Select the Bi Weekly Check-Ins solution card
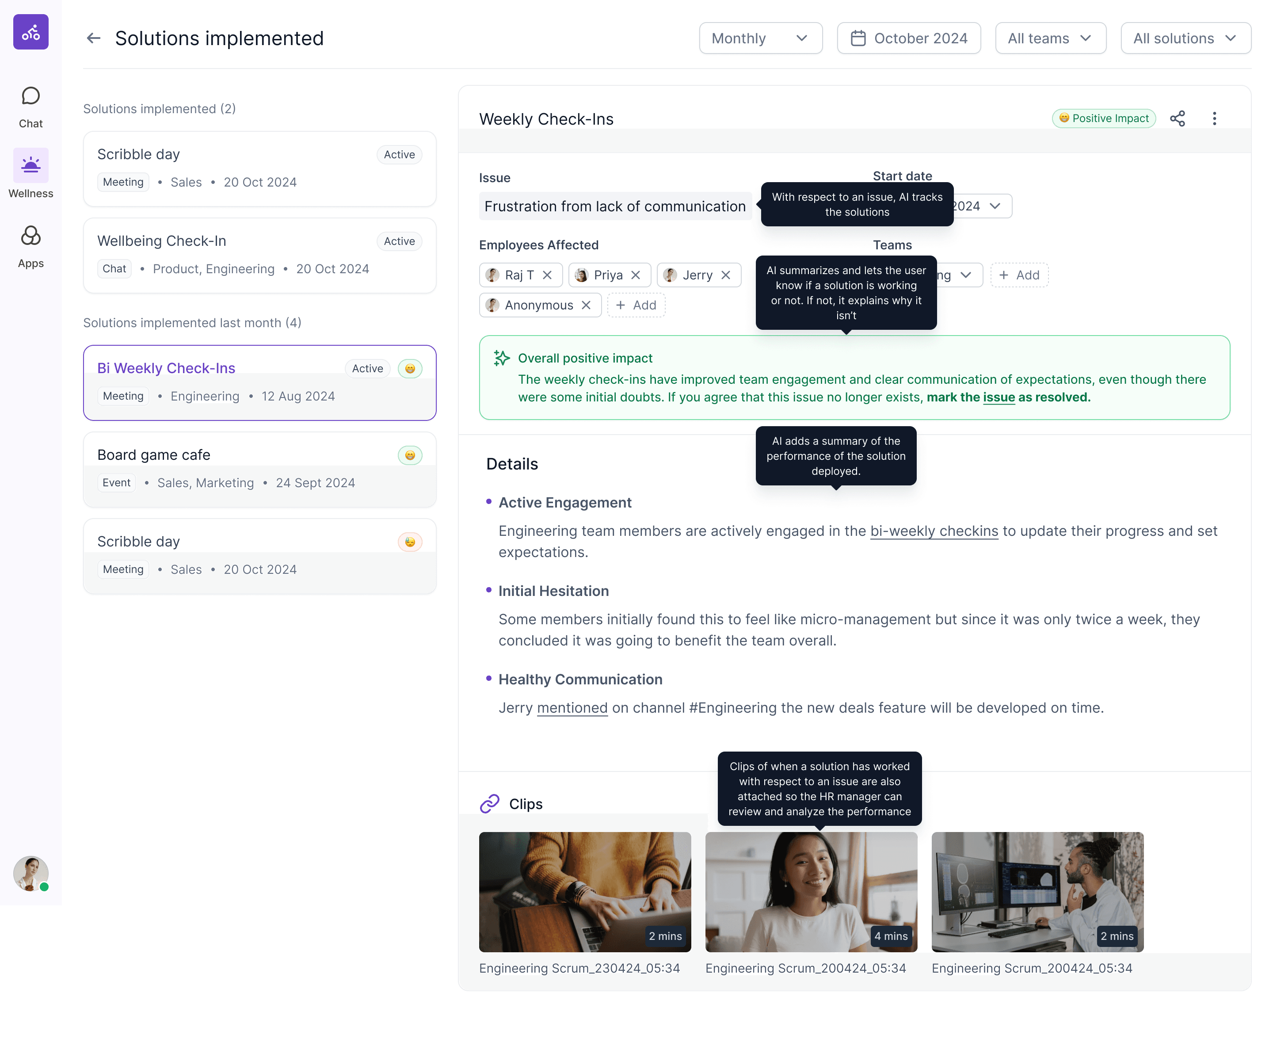The height and width of the screenshot is (1046, 1273). click(x=259, y=382)
